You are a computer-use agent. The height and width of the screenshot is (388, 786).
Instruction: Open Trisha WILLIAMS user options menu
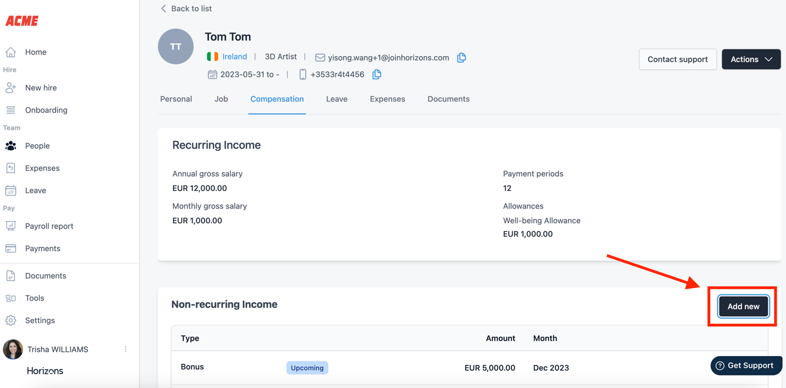pyautogui.click(x=125, y=349)
